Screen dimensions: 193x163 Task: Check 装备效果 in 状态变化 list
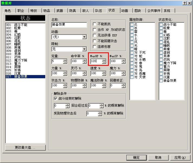(x=161, y=81)
